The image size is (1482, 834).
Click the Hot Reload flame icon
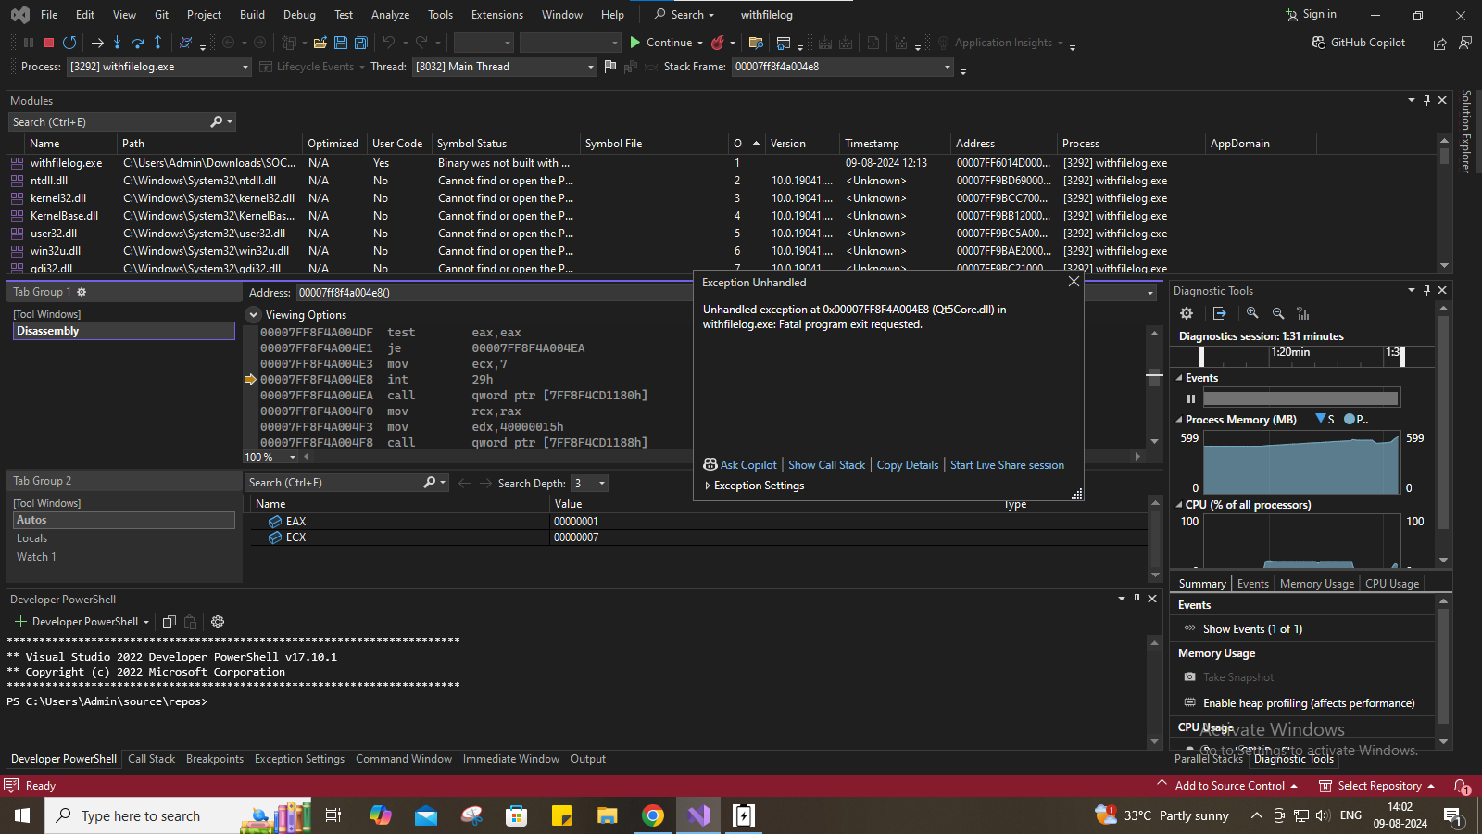click(x=717, y=43)
